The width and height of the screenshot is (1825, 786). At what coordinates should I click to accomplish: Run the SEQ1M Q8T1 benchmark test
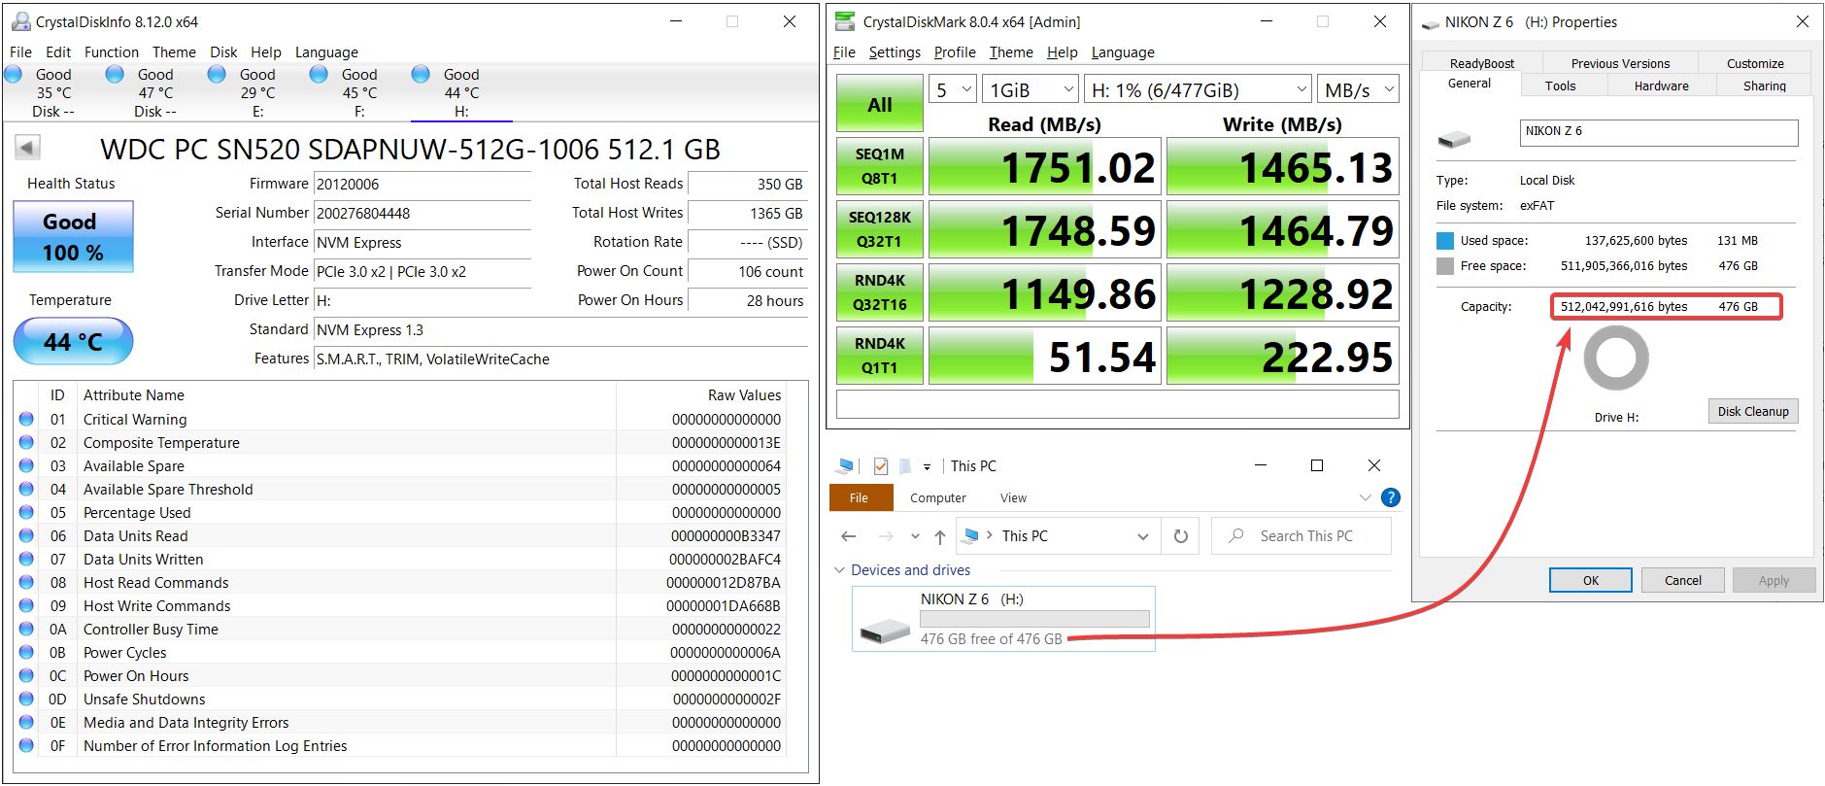879,166
